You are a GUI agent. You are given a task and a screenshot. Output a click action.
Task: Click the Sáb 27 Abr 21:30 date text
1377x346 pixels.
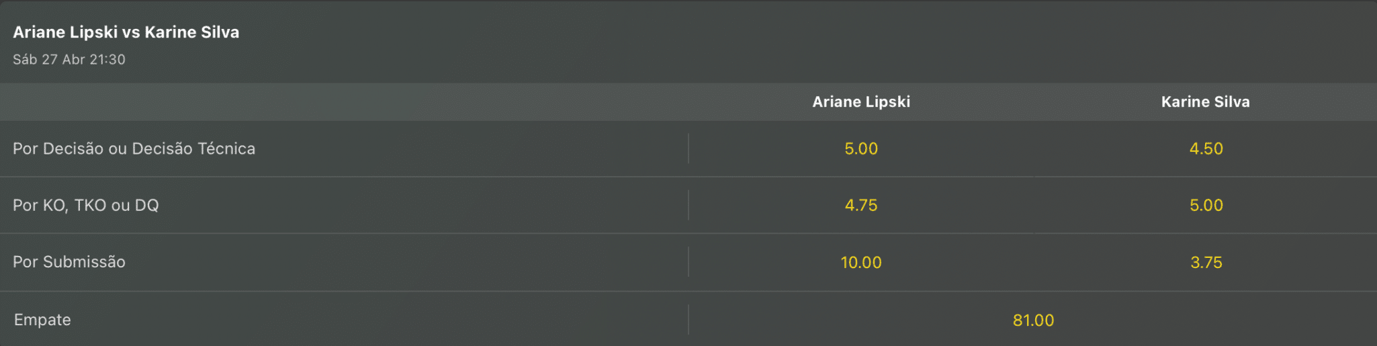pyautogui.click(x=69, y=59)
